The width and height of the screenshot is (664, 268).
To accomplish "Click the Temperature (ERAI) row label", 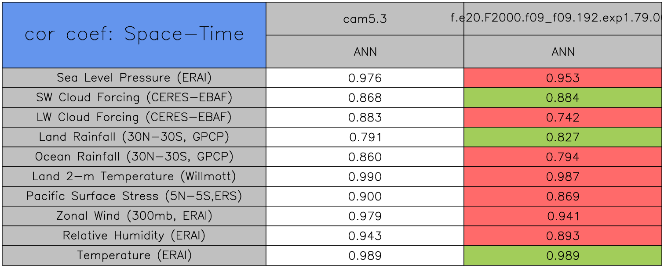I will [134, 255].
